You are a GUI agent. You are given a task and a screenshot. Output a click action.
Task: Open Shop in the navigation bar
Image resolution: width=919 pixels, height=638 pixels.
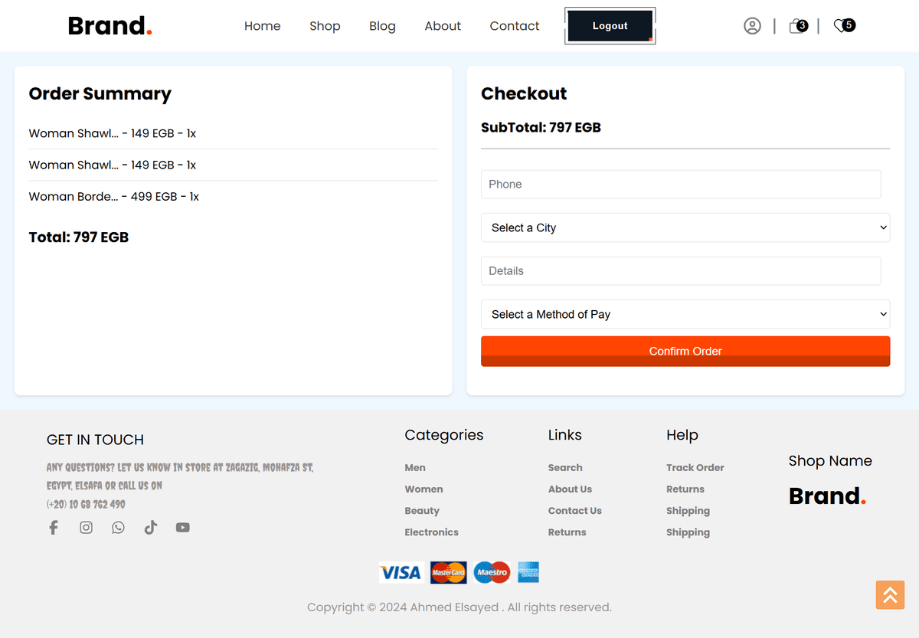(325, 26)
